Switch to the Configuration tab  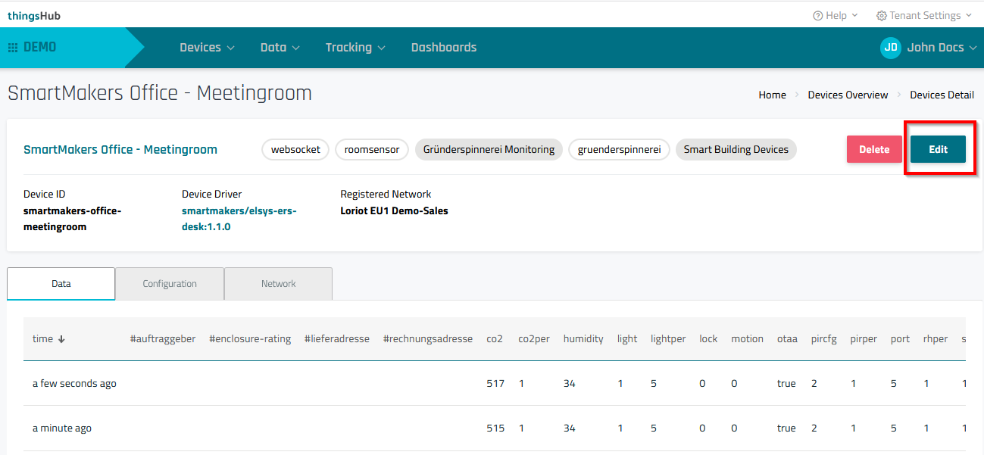point(170,284)
